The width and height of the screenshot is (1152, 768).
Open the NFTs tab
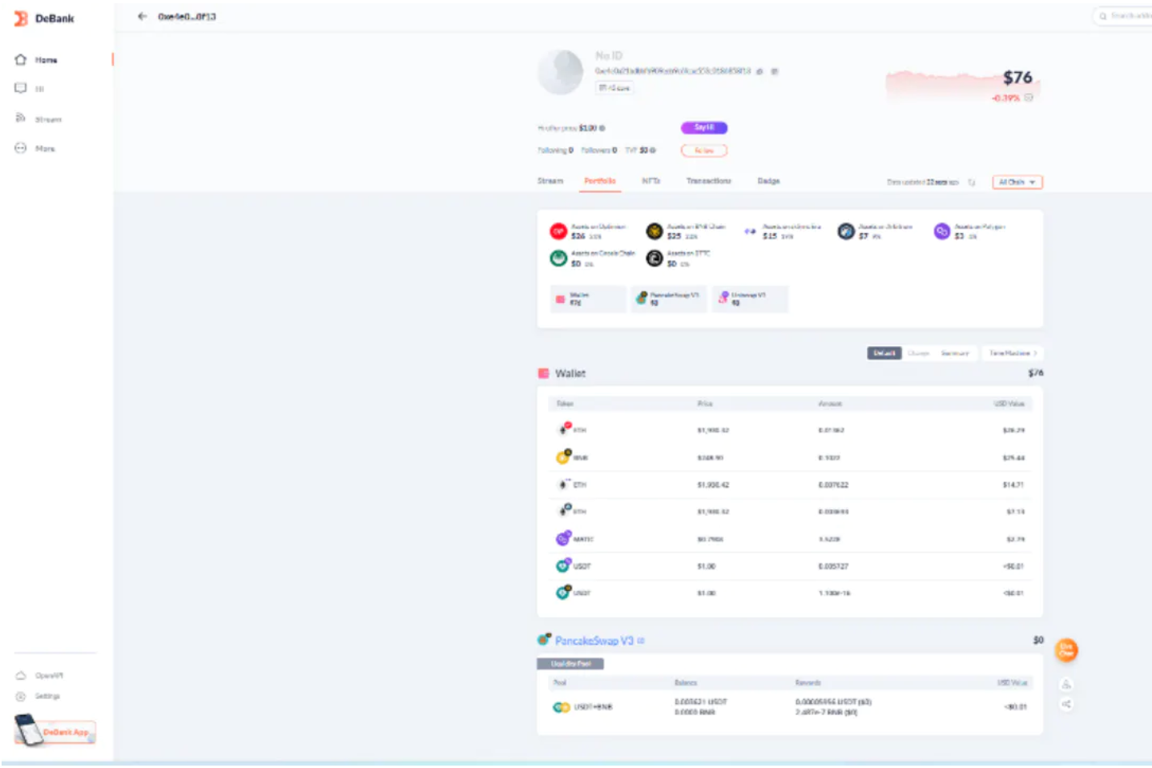coord(651,181)
